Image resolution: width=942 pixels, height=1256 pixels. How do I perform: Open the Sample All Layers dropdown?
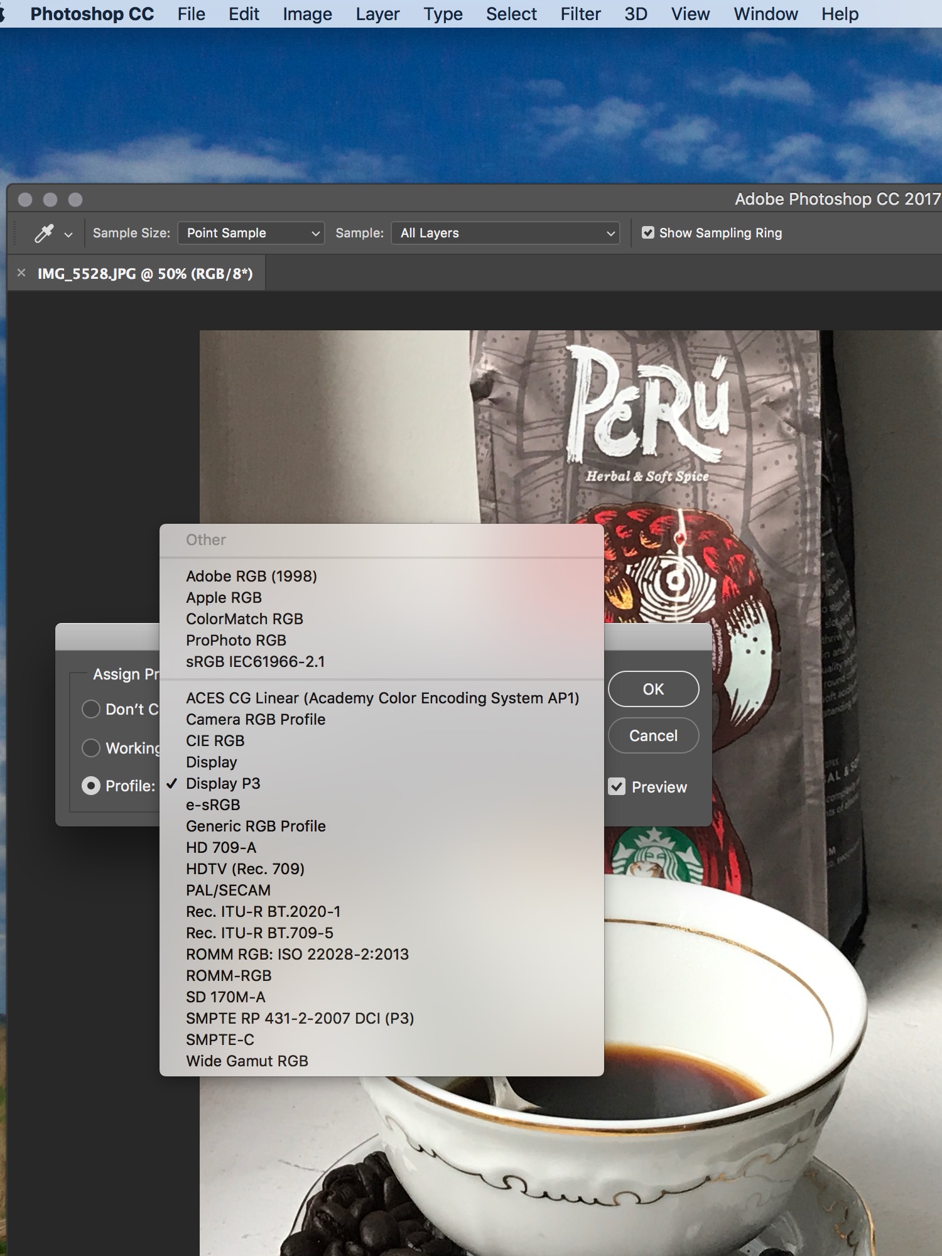coord(506,233)
